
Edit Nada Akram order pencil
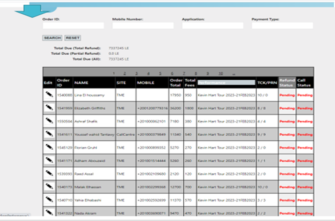(49, 213)
